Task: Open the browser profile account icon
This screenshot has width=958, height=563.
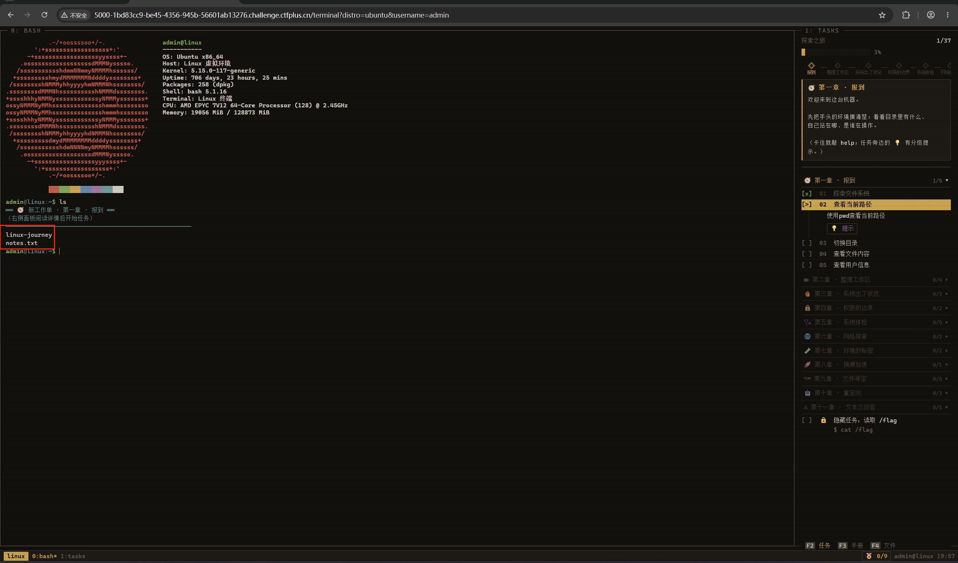Action: 930,15
